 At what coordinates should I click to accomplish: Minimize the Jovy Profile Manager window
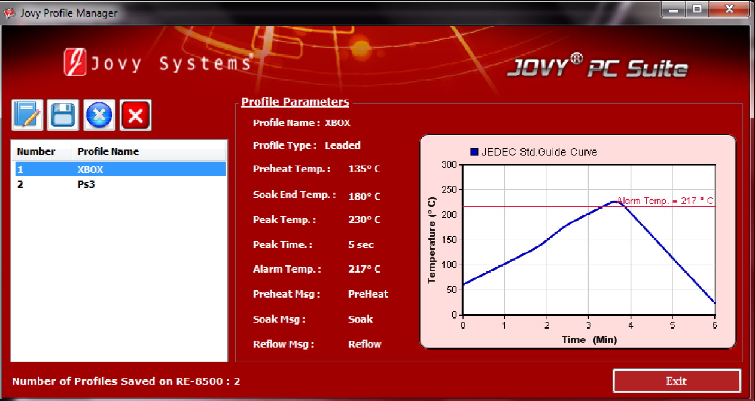point(674,9)
